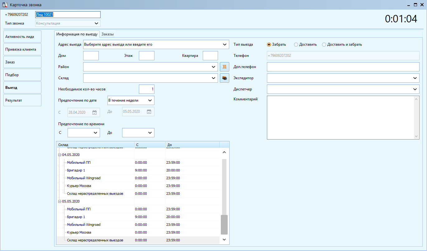Select Курьер Москва under 05.05.2020
Viewport: 427px width, 251px height.
[x=79, y=232]
